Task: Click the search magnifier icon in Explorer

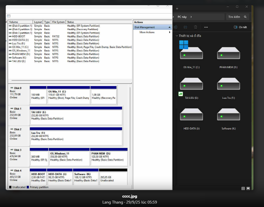Action: coord(245,17)
